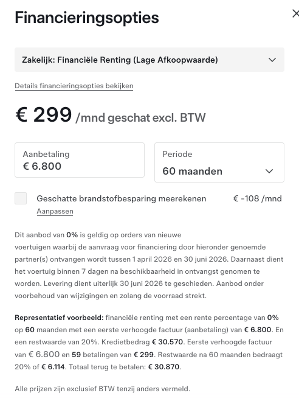Click the 0% offer terms paragraph
This screenshot has height=404, width=299.
click(149, 265)
